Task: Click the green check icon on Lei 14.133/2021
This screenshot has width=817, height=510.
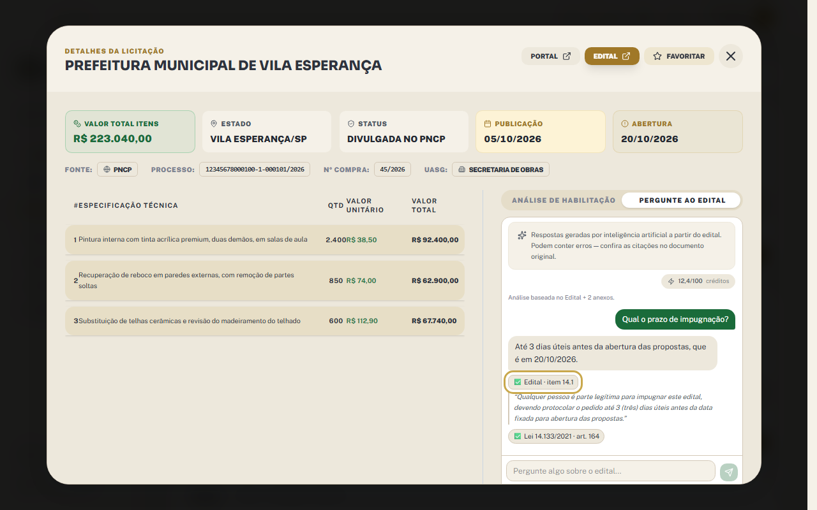Action: coord(518,436)
